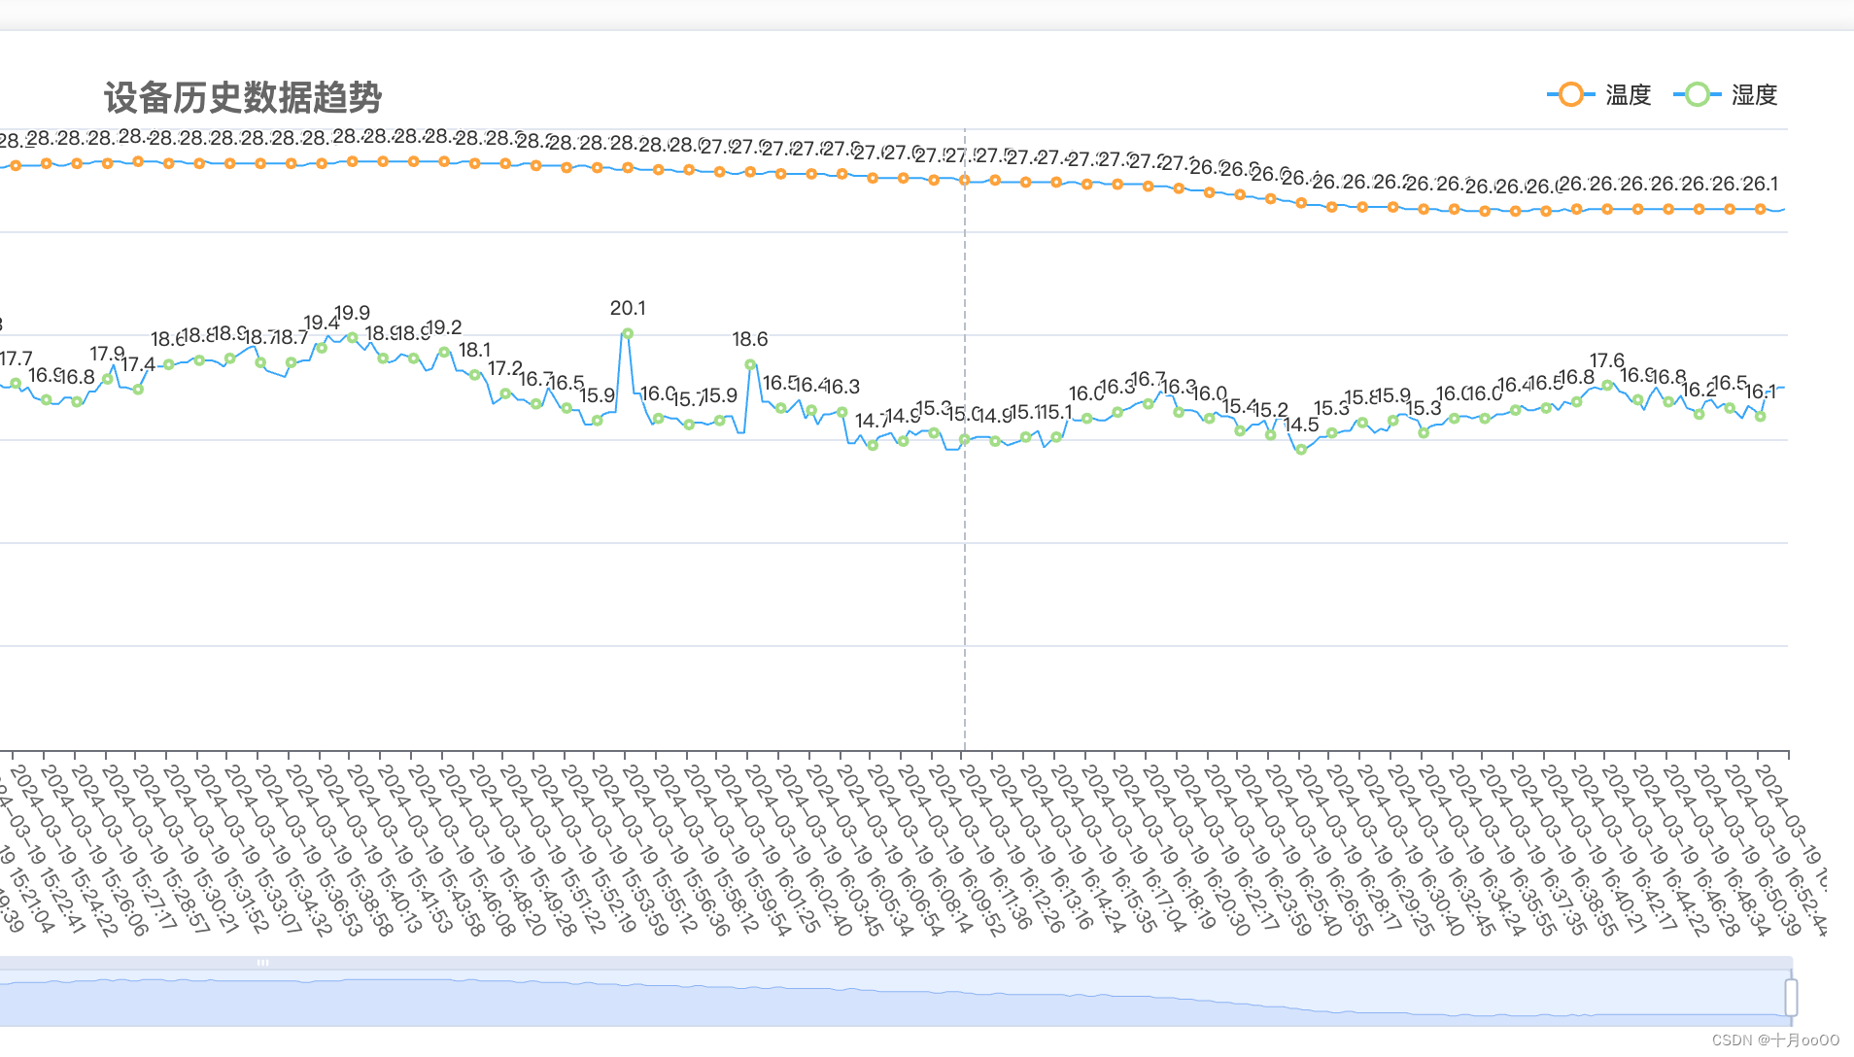Click the middle grip of the zoom slider

coord(264,961)
